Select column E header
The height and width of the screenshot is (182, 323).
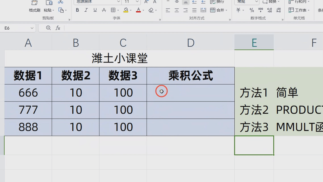tap(254, 42)
